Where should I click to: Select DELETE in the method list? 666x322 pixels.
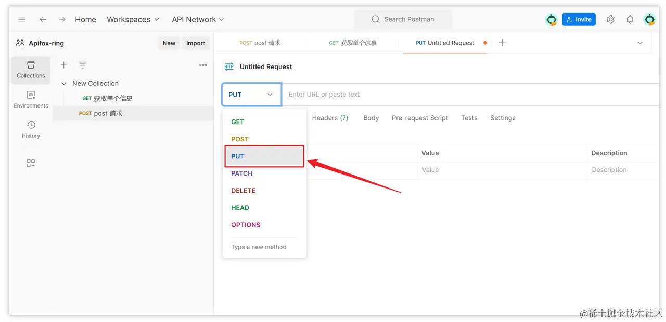(x=264, y=191)
